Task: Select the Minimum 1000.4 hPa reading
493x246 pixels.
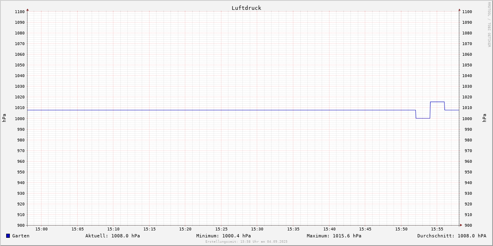Action: pos(223,236)
